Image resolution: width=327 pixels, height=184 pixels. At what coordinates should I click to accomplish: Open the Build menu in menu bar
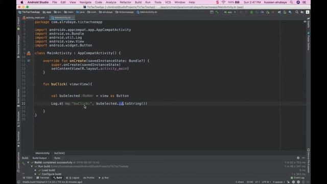pyautogui.click(x=138, y=2)
